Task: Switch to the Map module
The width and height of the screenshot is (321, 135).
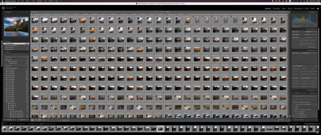Action: coord(284,8)
